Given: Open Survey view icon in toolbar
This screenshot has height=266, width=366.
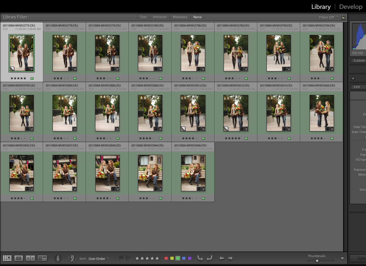Looking at the screenshot, I should (x=42, y=258).
